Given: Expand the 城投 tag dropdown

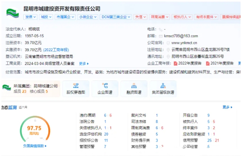Looking at the screenshot, I should click(x=46, y=17).
